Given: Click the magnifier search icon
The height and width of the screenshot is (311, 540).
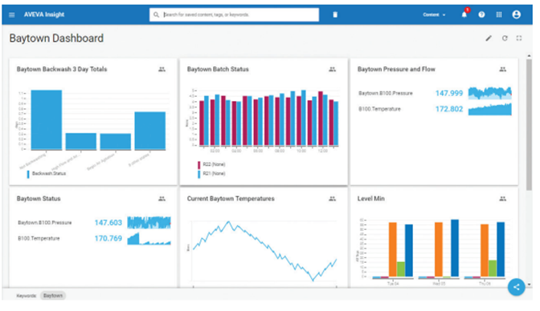Looking at the screenshot, I should point(156,14).
